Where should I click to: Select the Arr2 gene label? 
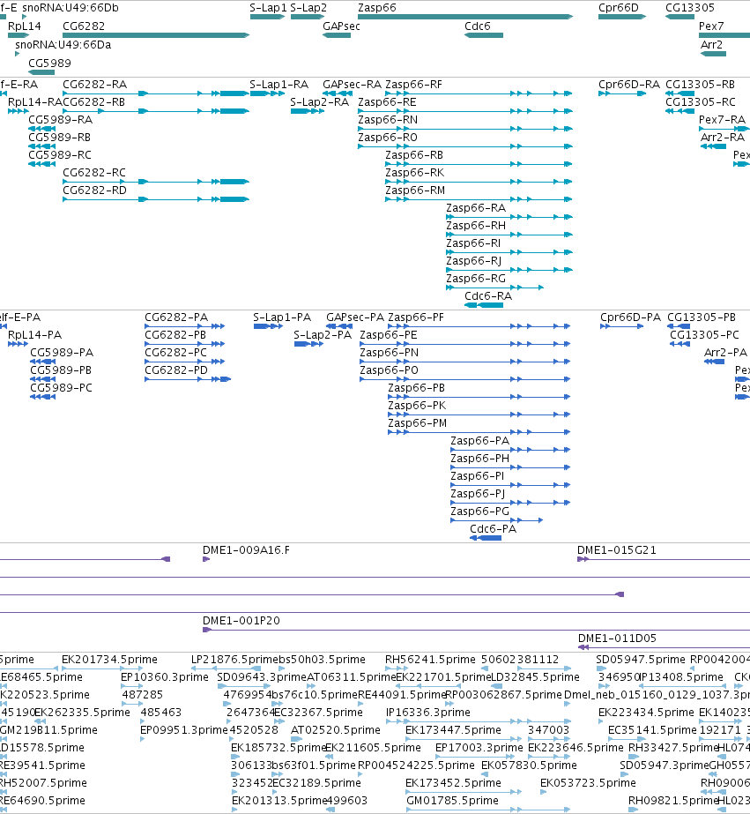click(711, 45)
